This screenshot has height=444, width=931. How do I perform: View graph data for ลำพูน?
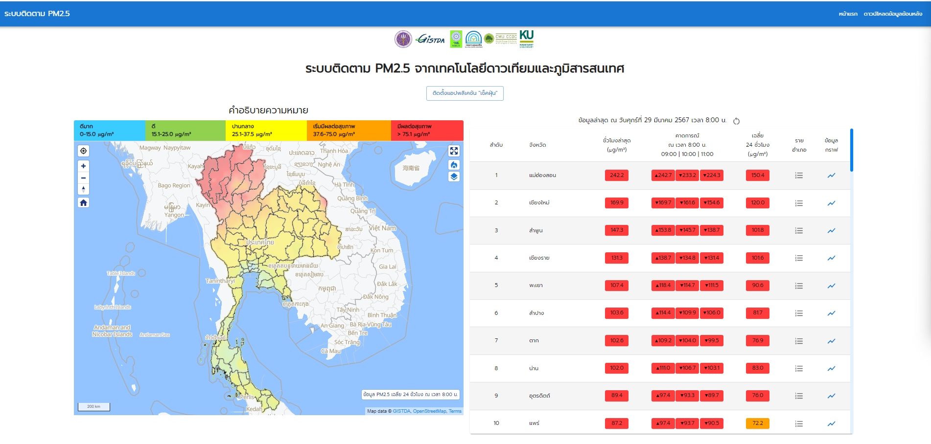click(831, 230)
